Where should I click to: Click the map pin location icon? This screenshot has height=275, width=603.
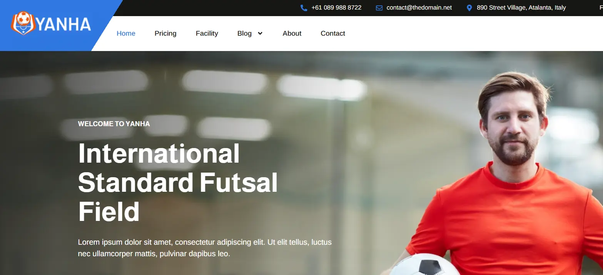pyautogui.click(x=469, y=8)
